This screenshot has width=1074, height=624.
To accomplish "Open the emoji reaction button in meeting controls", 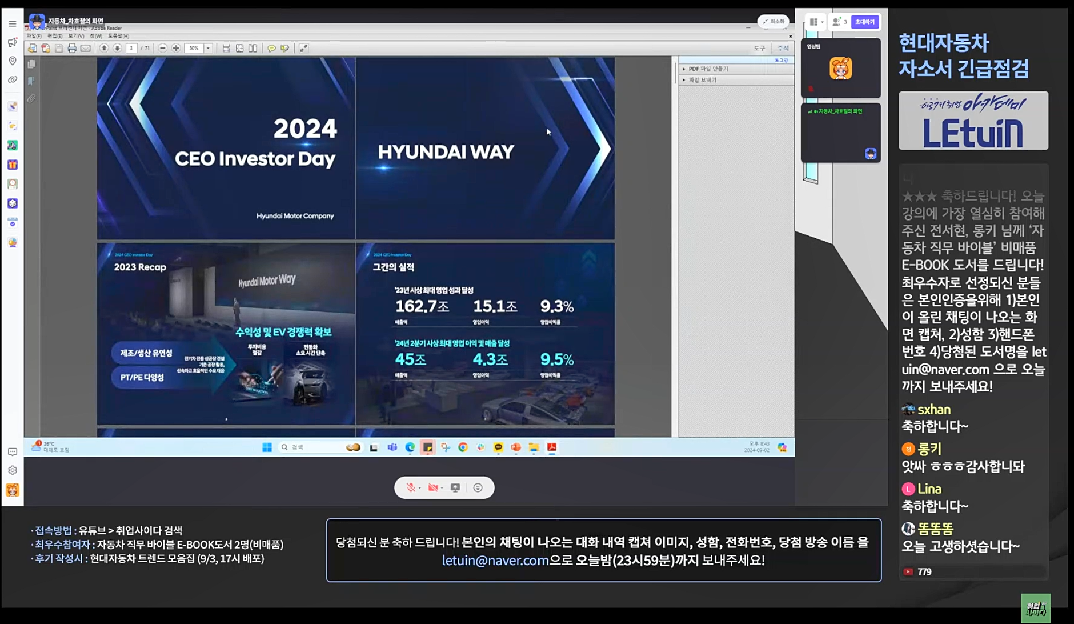I will tap(478, 487).
